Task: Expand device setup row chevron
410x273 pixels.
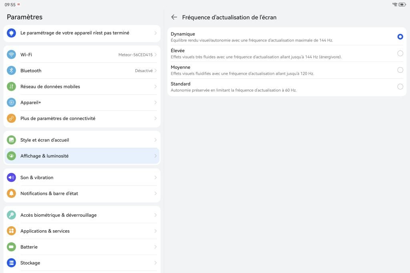Action: tap(156, 33)
